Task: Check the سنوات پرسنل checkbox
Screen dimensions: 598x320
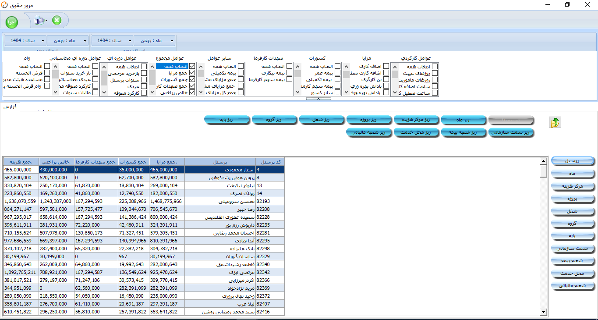Action: (x=144, y=80)
